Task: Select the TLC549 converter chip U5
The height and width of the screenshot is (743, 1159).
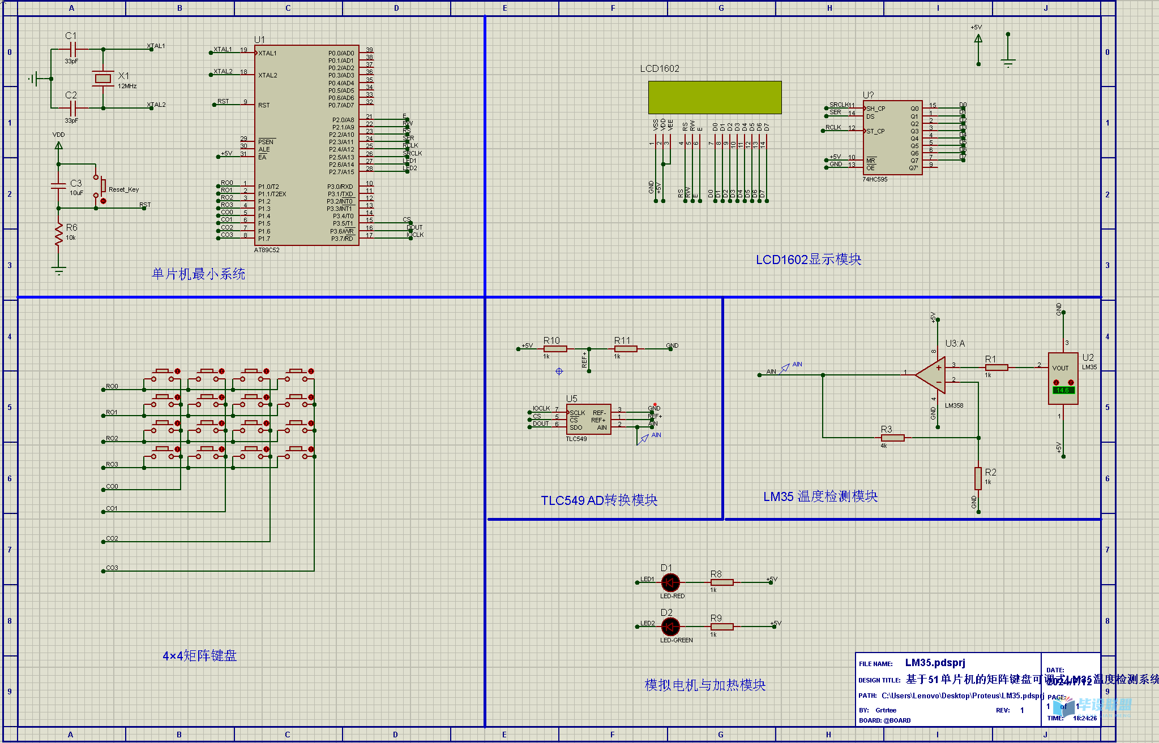Action: (x=588, y=419)
